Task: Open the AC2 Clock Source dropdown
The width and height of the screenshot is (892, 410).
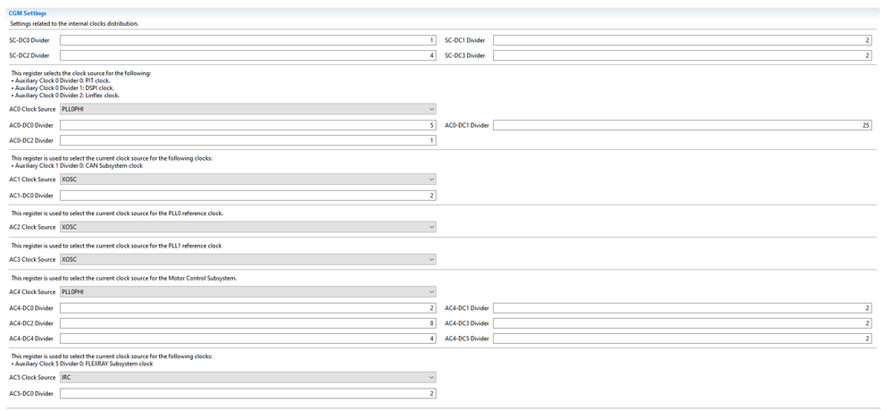Action: [248, 227]
